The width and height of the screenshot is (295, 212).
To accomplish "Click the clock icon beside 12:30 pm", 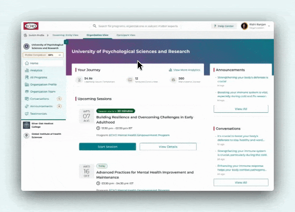I will pos(98,128).
